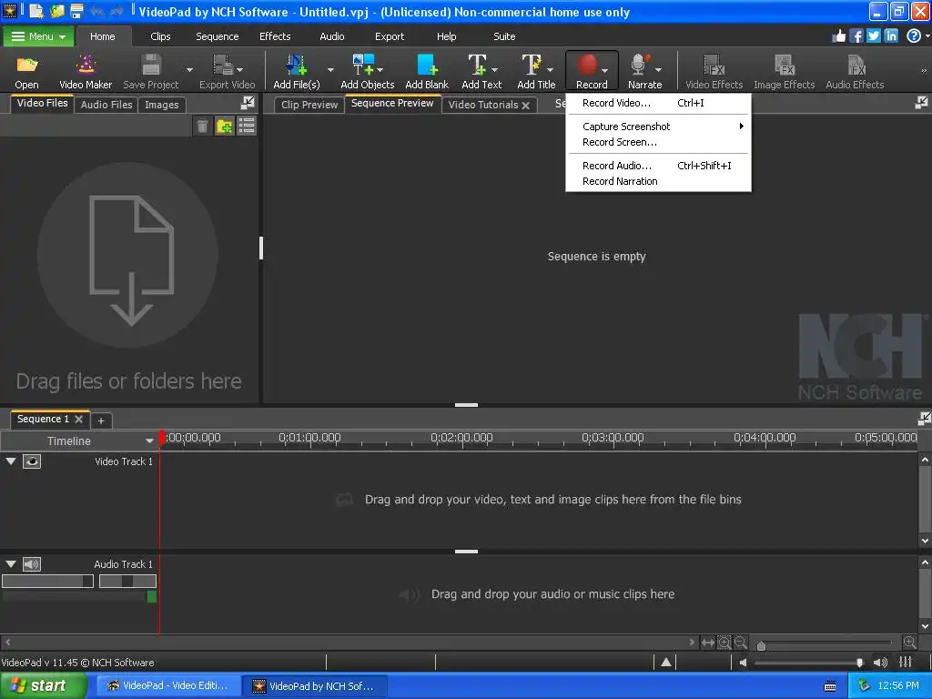Viewport: 932px width, 699px height.
Task: Click the Record button
Action: click(x=592, y=71)
